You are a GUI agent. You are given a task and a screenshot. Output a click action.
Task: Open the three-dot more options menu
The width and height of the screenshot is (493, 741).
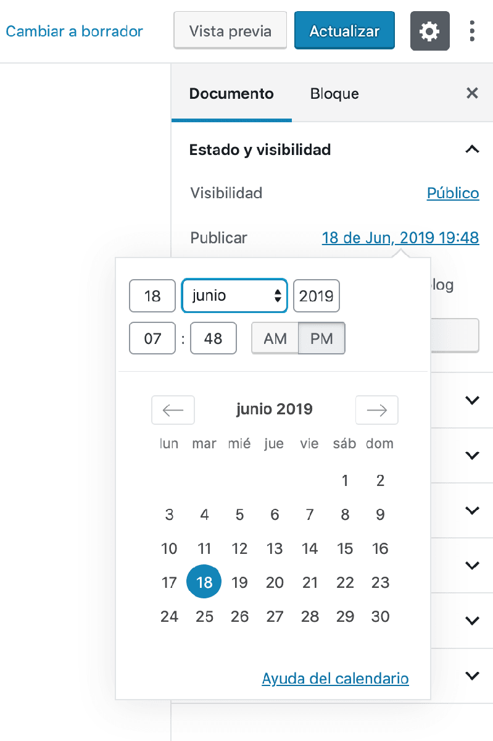click(472, 31)
